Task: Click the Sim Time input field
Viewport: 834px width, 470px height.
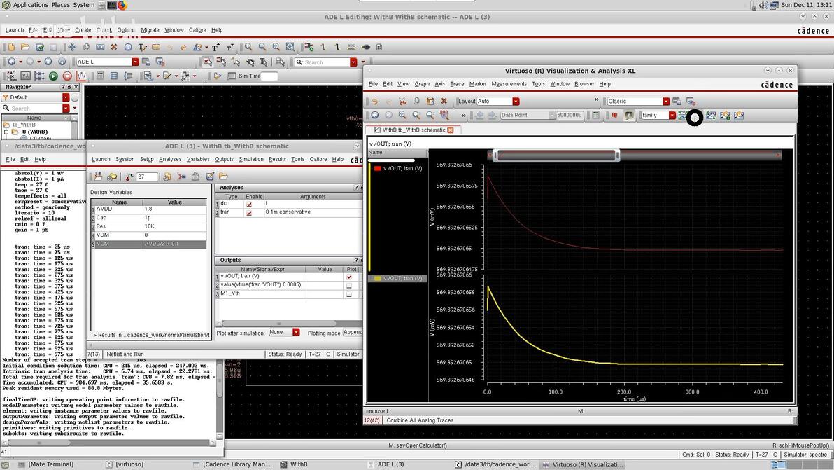Action: 269,76
